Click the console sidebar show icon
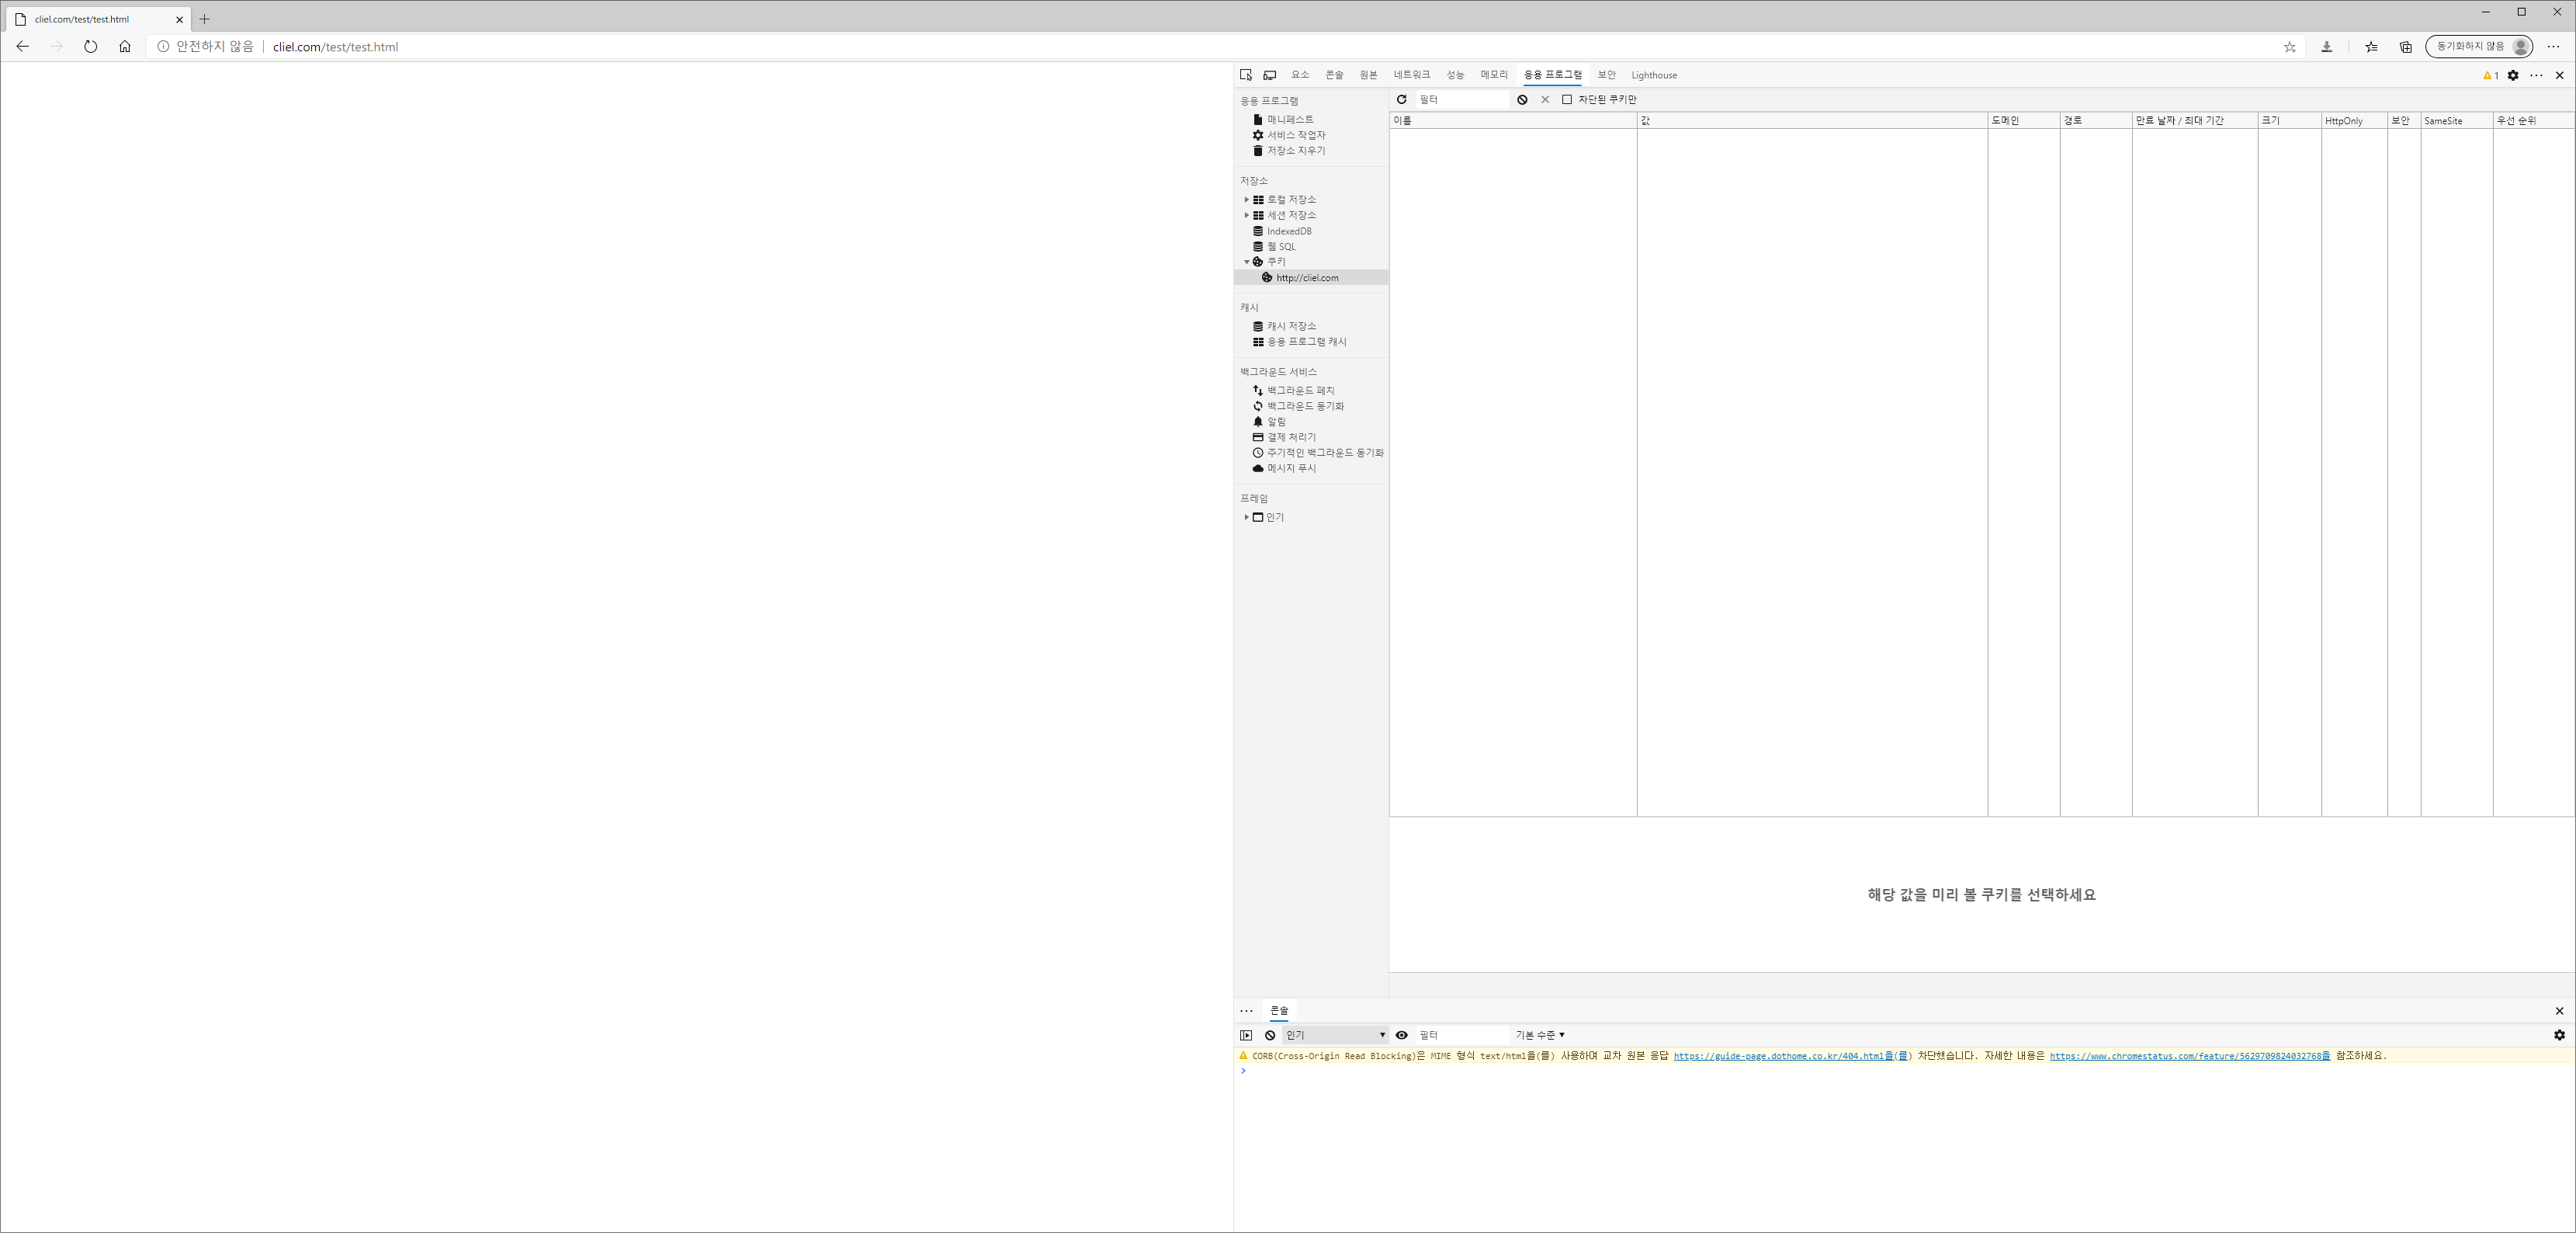Image resolution: width=2576 pixels, height=1233 pixels. [1246, 1035]
